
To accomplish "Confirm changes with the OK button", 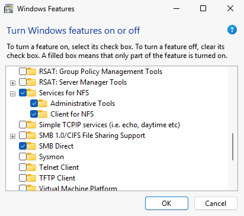I will [166, 203].
